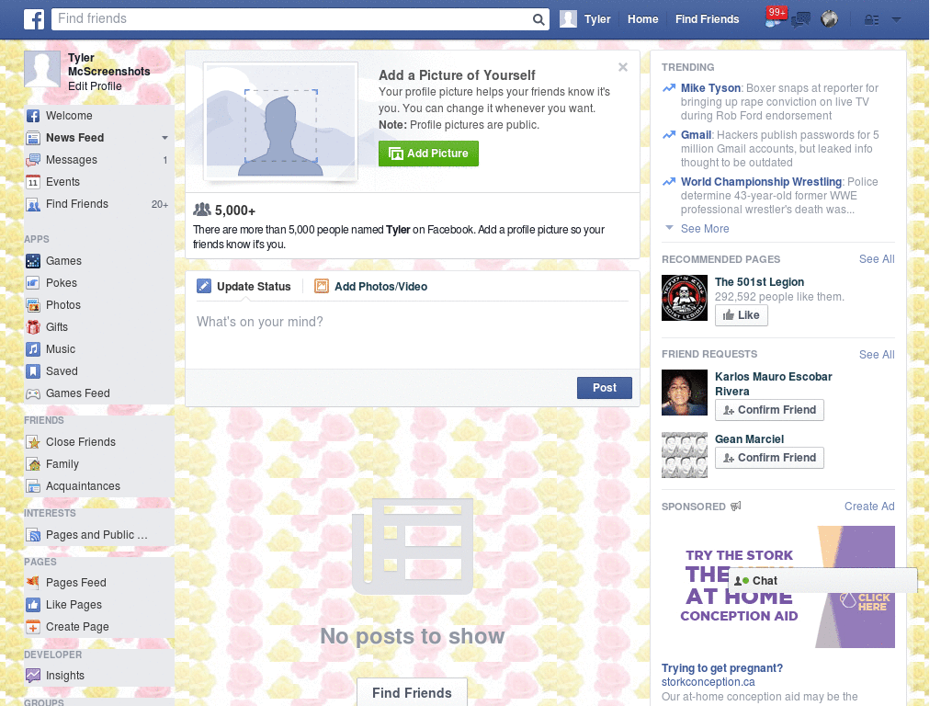Viewport: 941px width, 706px height.
Task: Confirm Gean Marciel friend request
Action: tap(769, 458)
